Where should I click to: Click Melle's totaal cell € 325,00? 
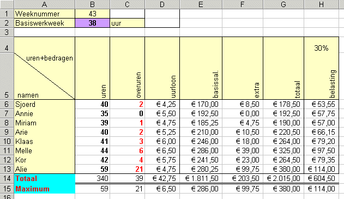tap(283, 150)
